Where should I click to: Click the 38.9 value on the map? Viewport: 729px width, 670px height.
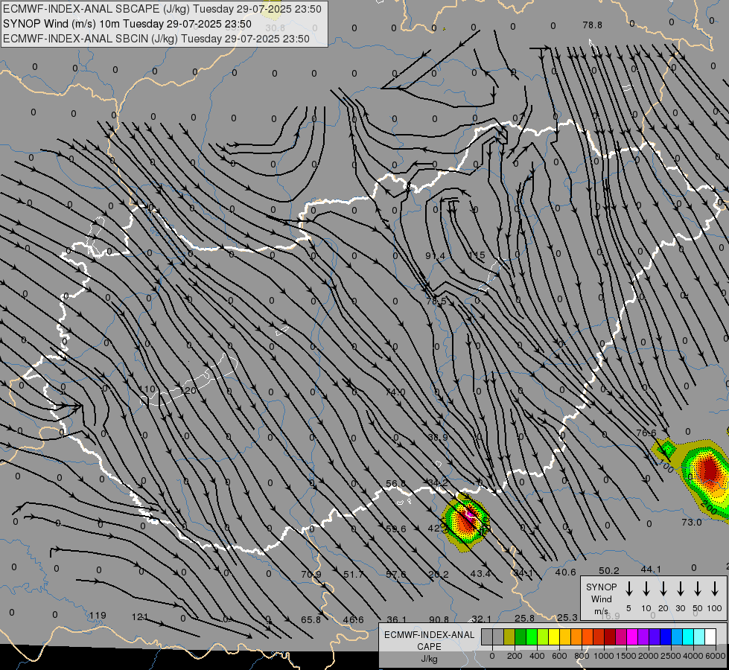click(438, 437)
